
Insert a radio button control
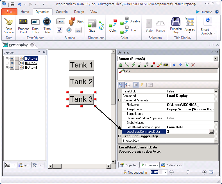point(69,30)
